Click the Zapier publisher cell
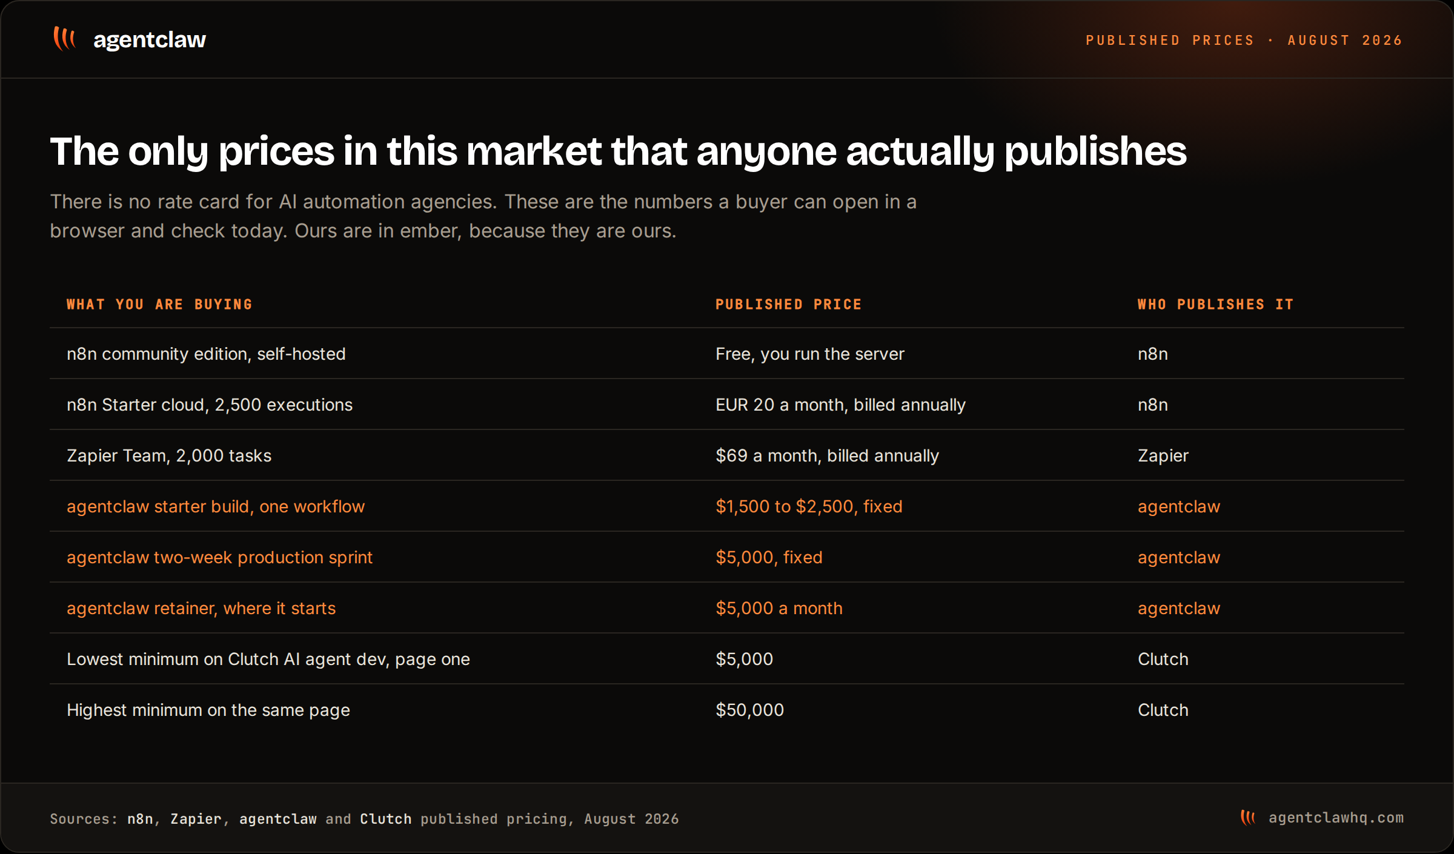 (1163, 455)
